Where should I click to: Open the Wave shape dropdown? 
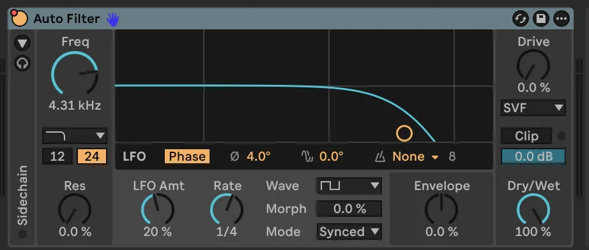[349, 186]
